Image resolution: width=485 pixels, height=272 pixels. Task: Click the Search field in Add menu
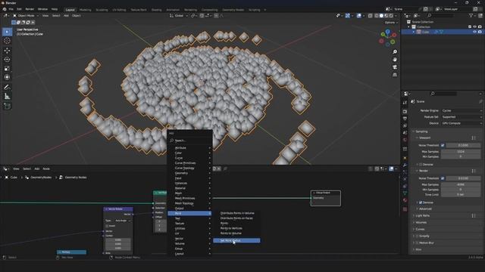tap(189, 141)
